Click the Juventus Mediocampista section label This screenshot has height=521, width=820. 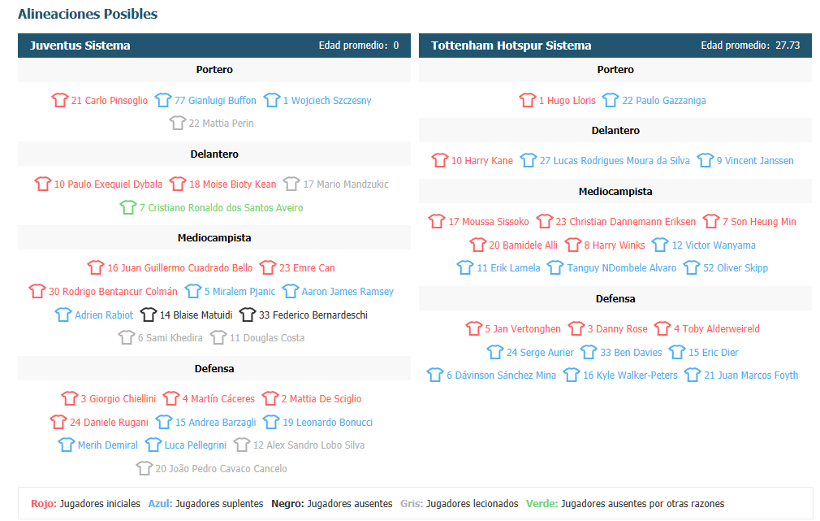coord(214,237)
